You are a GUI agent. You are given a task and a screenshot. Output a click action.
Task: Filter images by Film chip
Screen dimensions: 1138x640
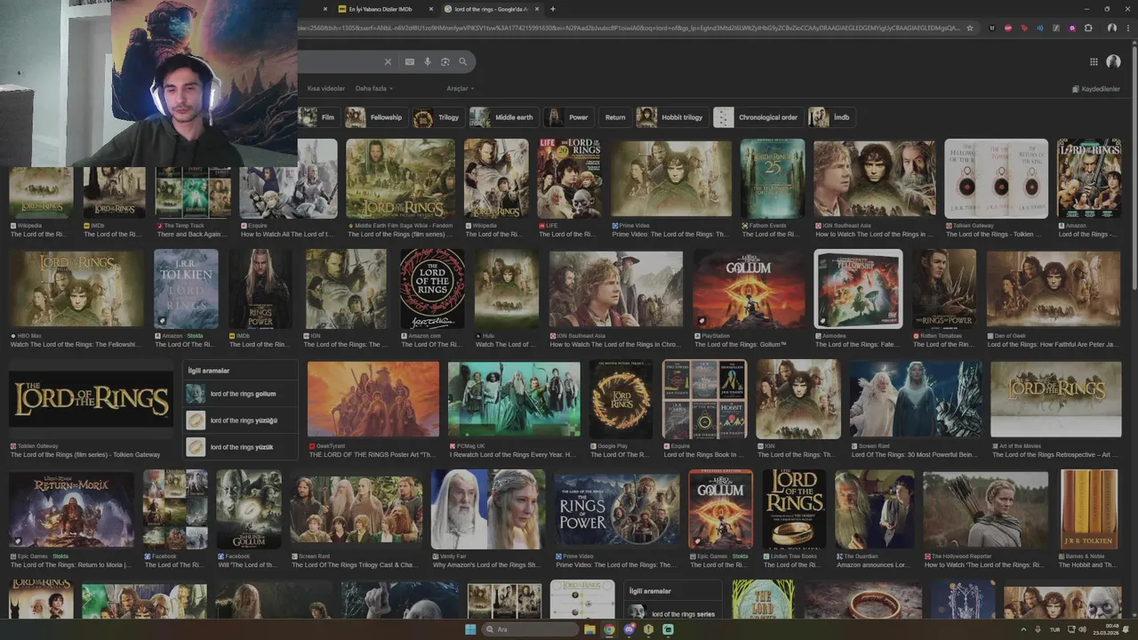click(x=318, y=117)
